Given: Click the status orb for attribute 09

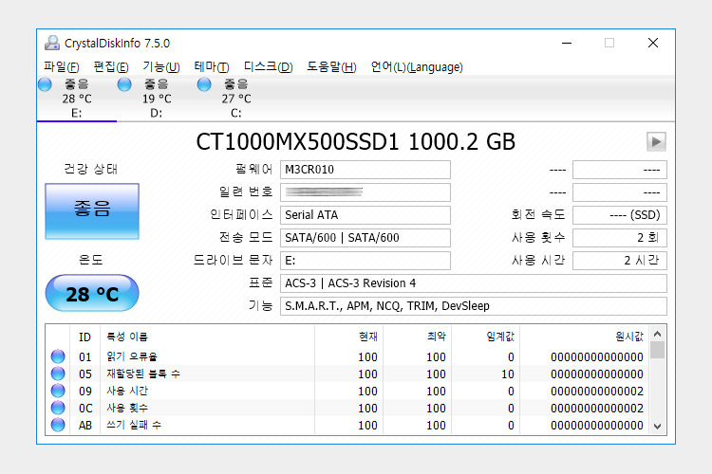Looking at the screenshot, I should click(x=58, y=391).
